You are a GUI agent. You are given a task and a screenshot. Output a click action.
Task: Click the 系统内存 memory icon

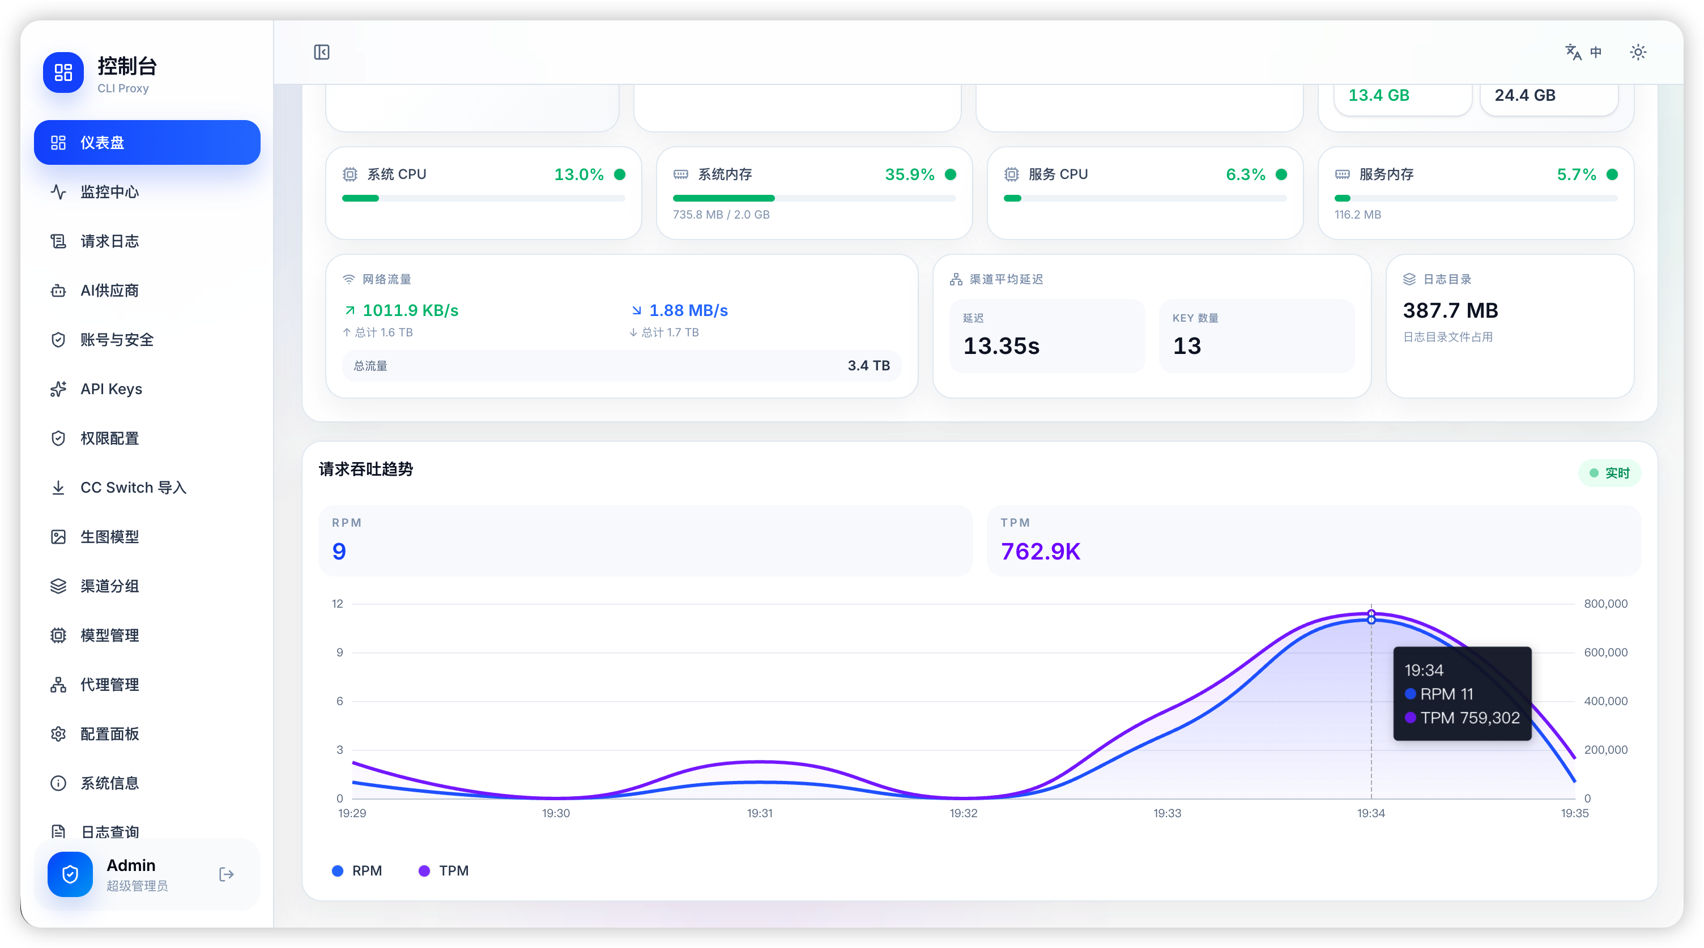pos(681,174)
